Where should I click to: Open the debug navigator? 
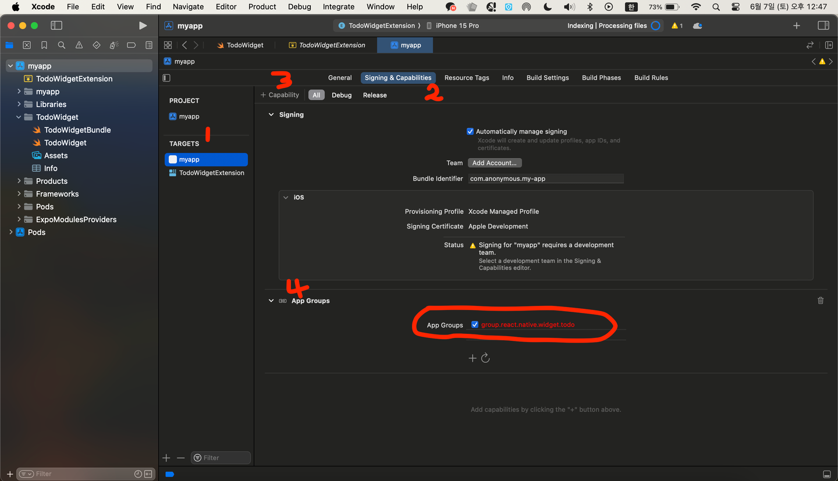[x=114, y=45]
